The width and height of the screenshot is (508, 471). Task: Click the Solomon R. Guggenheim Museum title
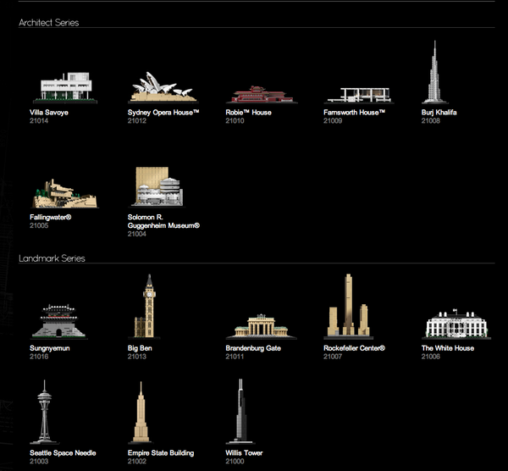pos(163,221)
